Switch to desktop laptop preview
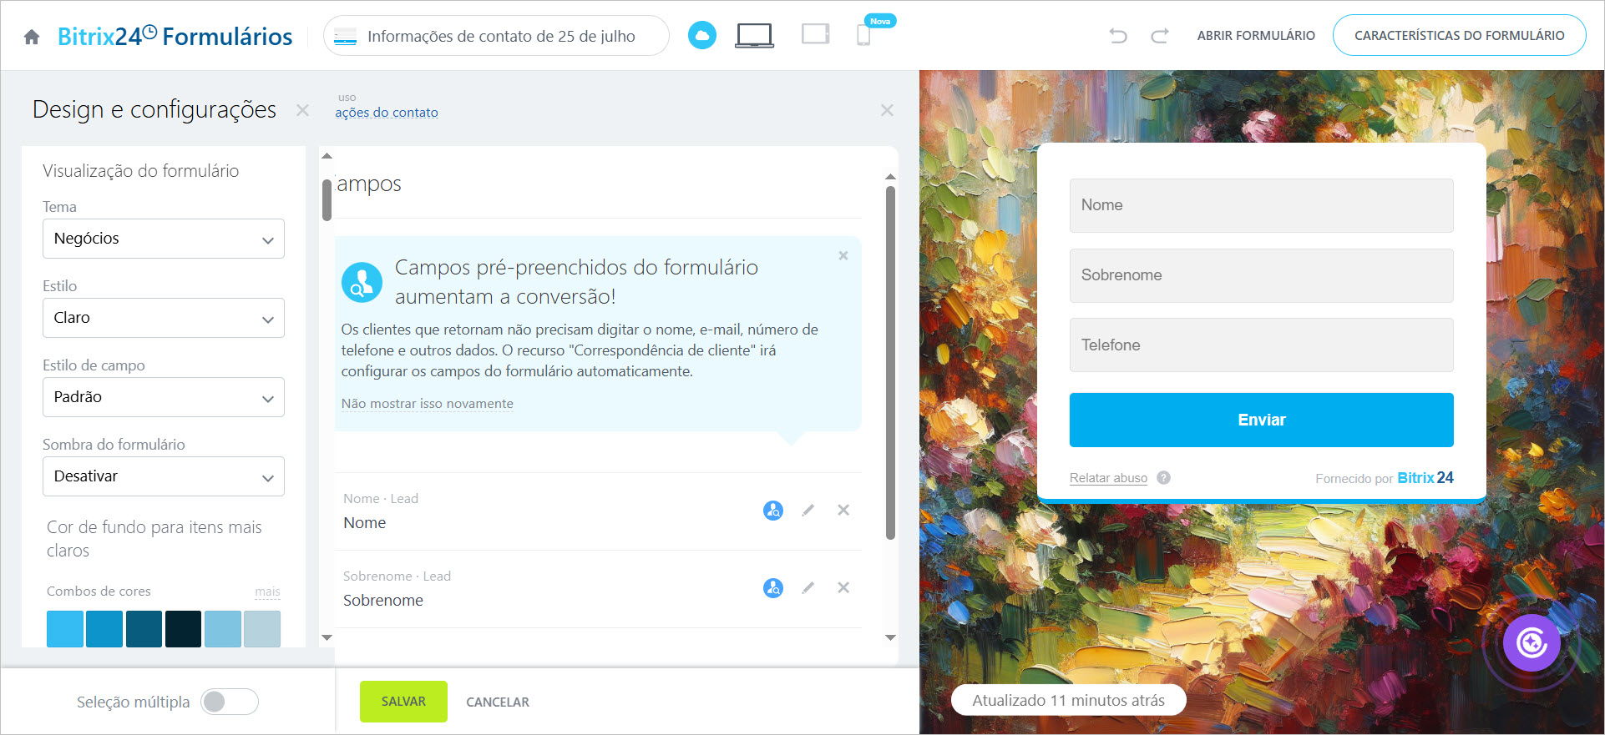 [754, 35]
